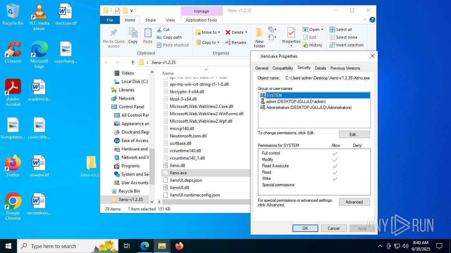Launch Microsoft Edge from taskbar

pyautogui.click(x=145, y=246)
